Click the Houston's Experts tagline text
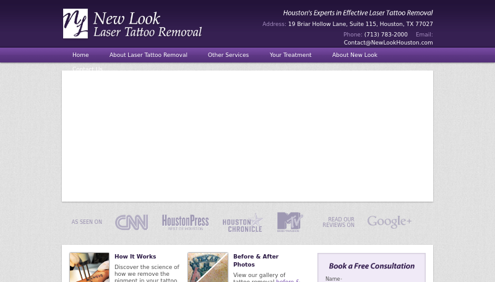The image size is (495, 282). coord(358,13)
